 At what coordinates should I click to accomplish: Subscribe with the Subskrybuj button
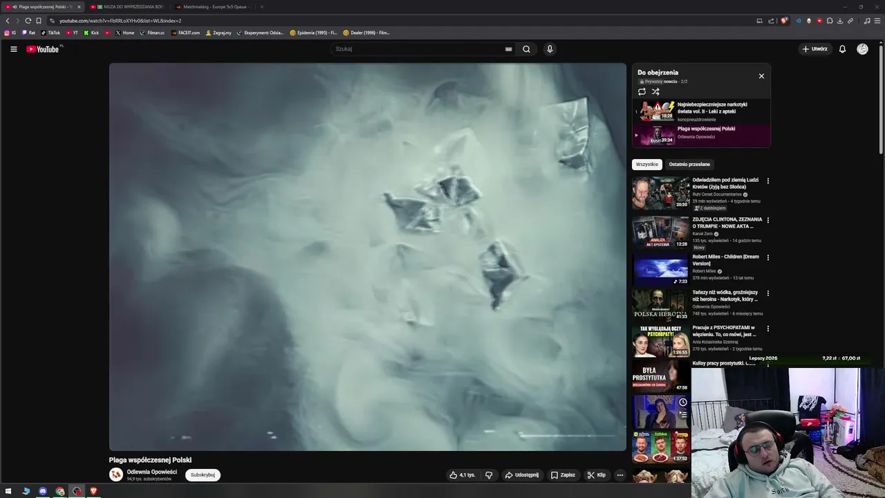point(203,475)
